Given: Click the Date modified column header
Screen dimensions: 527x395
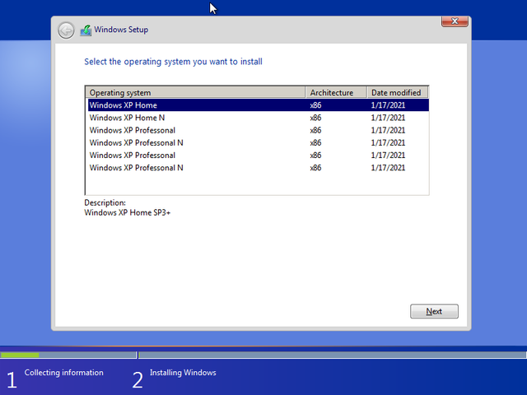Looking at the screenshot, I should point(397,93).
